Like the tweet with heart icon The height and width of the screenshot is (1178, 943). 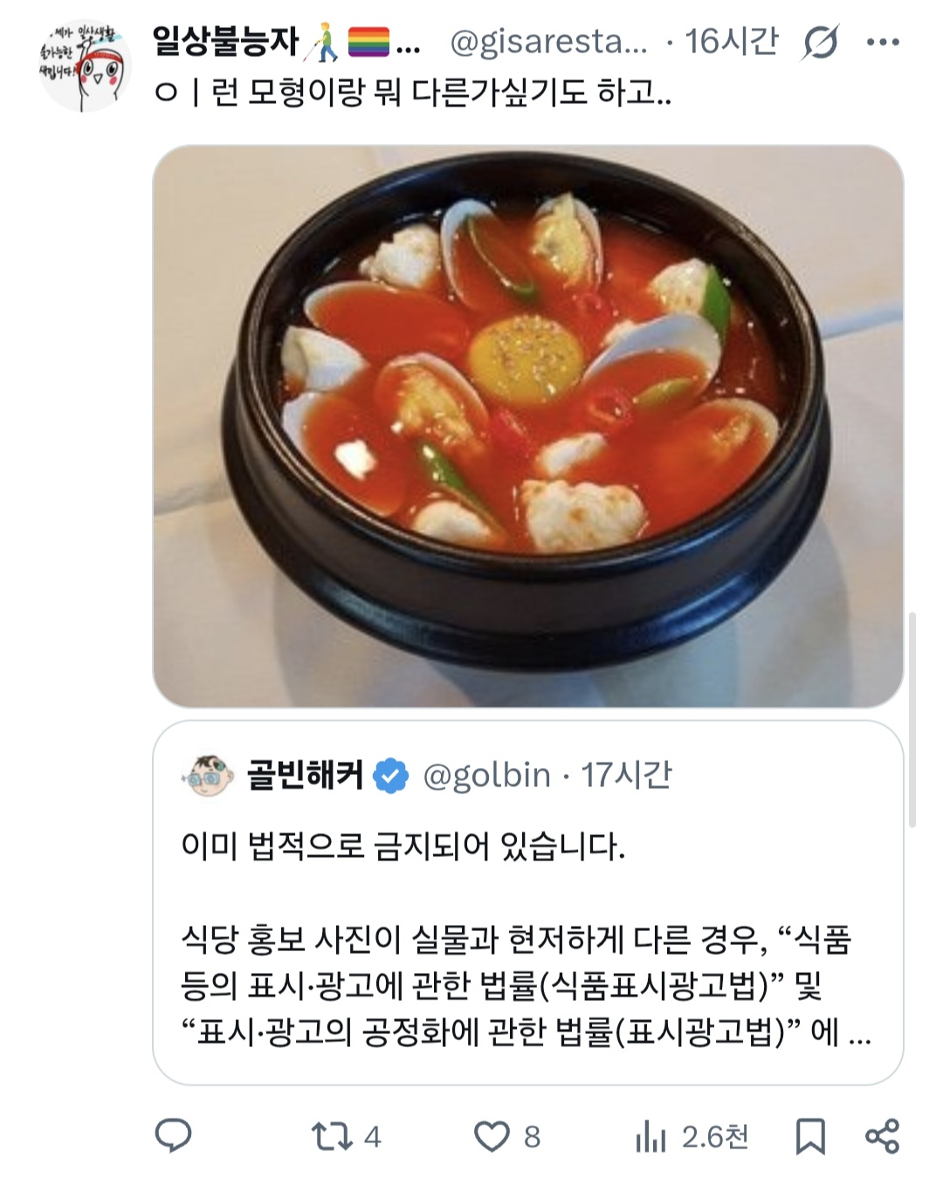tap(492, 1136)
